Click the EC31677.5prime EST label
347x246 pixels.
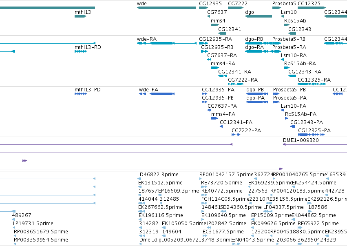click(x=223, y=232)
